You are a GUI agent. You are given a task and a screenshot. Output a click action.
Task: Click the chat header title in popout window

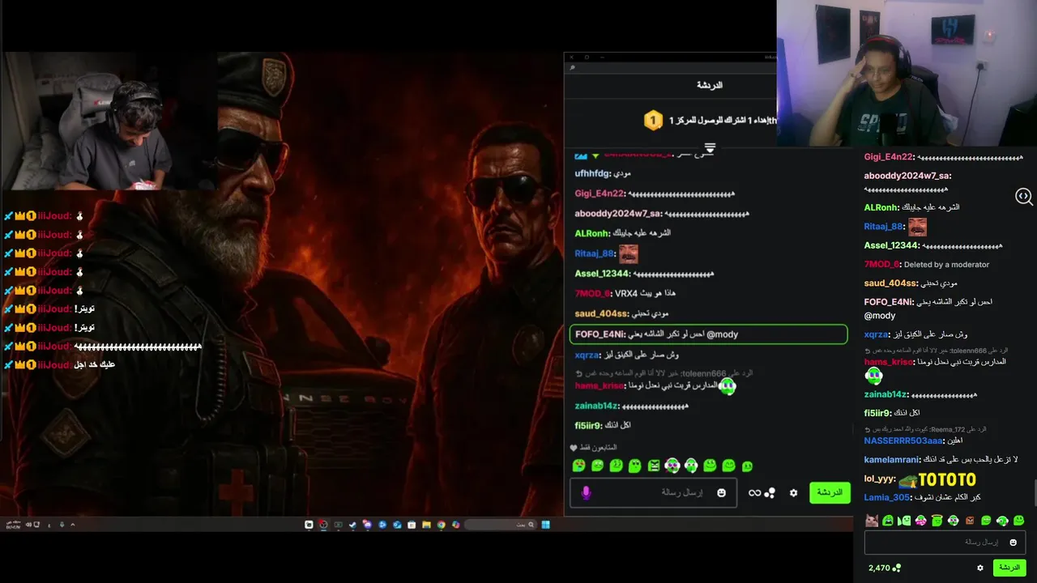tap(710, 85)
